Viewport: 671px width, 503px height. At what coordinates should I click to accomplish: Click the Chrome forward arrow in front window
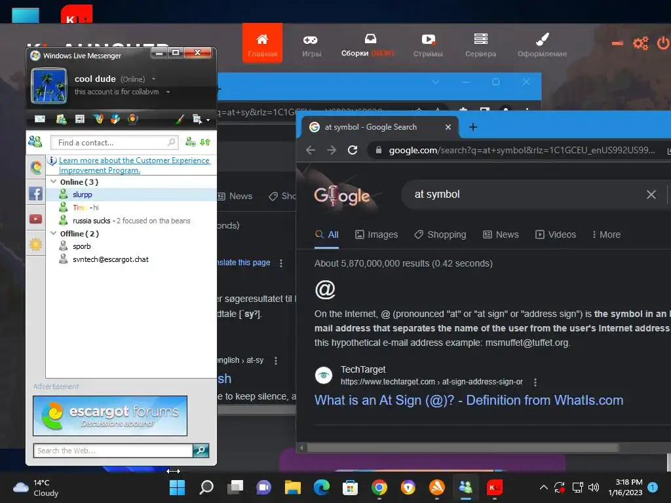coord(332,150)
